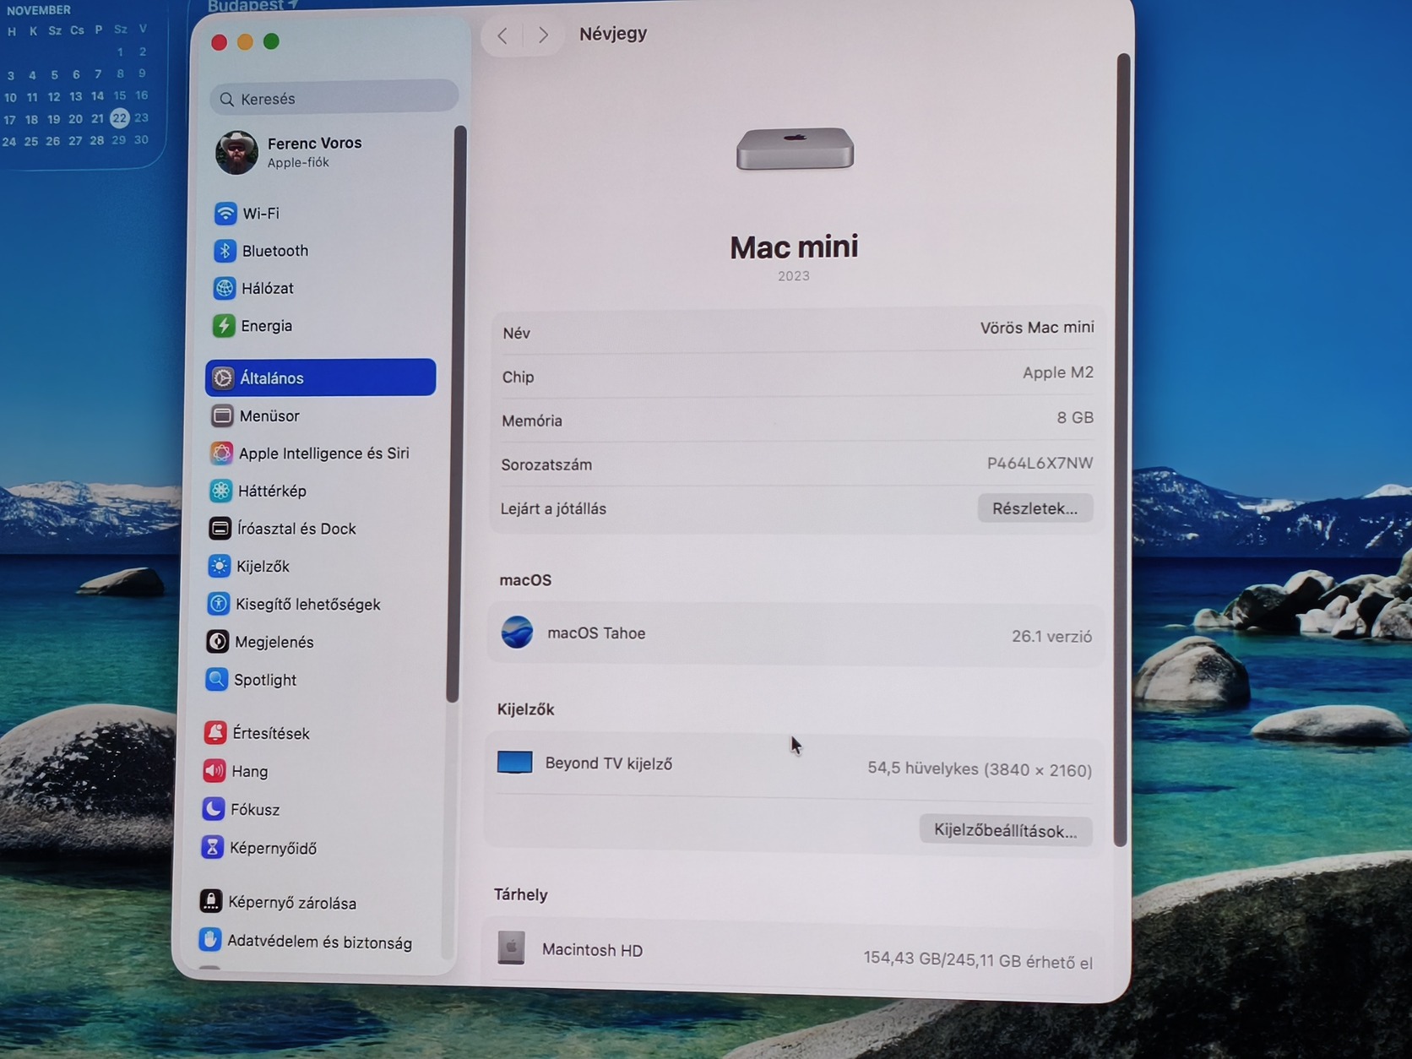Image resolution: width=1412 pixels, height=1059 pixels.
Task: Select the Általános sidebar label
Action: (272, 378)
